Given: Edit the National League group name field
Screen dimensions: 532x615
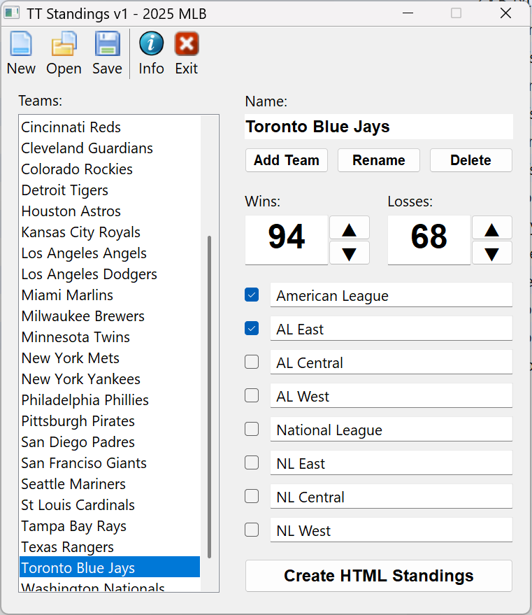Looking at the screenshot, I should coord(391,430).
